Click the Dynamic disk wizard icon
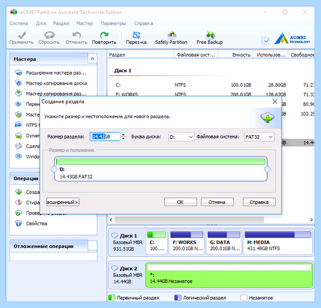 [x=18, y=135]
